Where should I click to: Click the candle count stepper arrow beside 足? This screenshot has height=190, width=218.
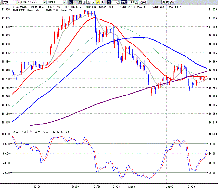pyautogui.click(x=80, y=2)
